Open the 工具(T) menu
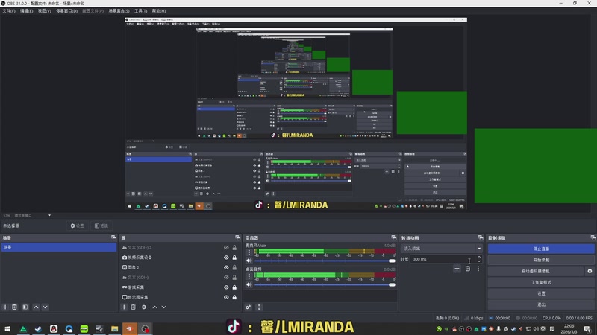Viewport: 597px width, 335px height. [x=140, y=11]
